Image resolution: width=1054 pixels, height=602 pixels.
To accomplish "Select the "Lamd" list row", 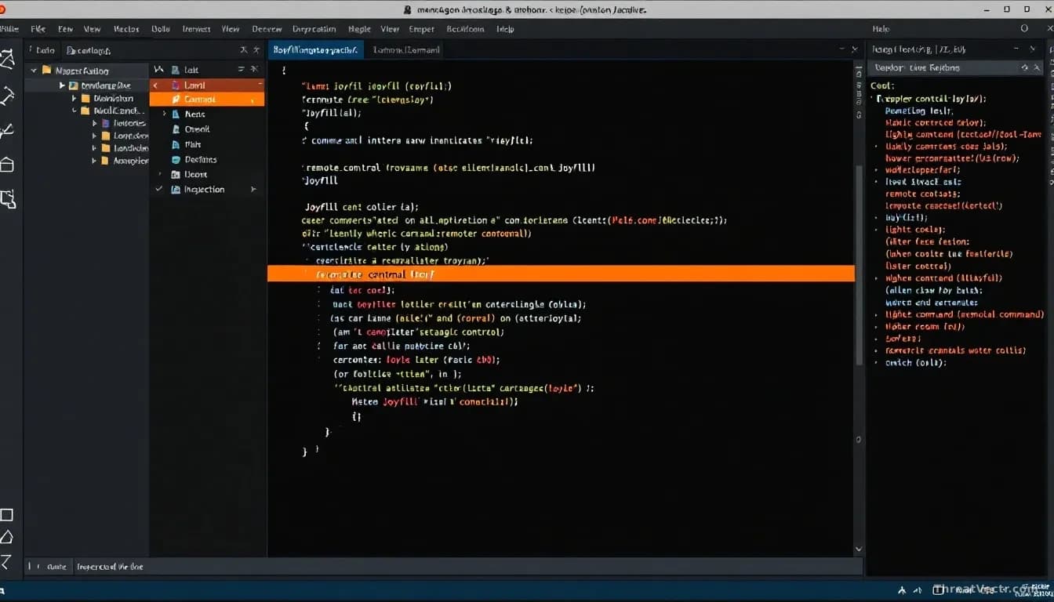I will [x=207, y=85].
